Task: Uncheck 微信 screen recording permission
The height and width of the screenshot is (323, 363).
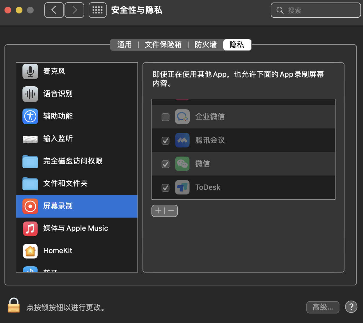Action: pyautogui.click(x=166, y=164)
